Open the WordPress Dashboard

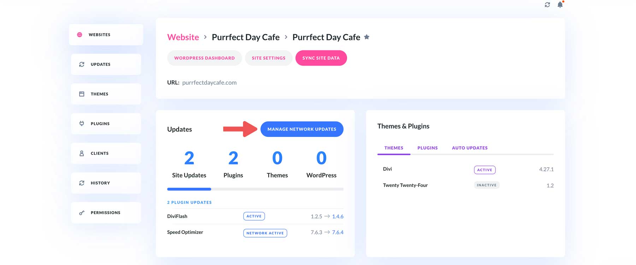pos(204,58)
